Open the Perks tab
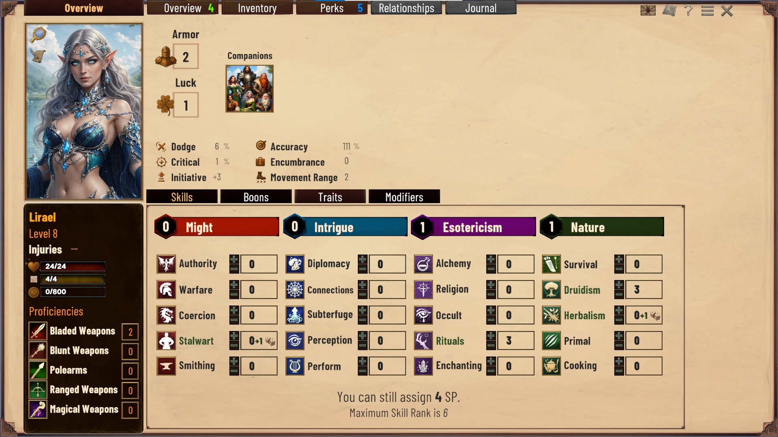778x437 pixels. click(x=332, y=8)
